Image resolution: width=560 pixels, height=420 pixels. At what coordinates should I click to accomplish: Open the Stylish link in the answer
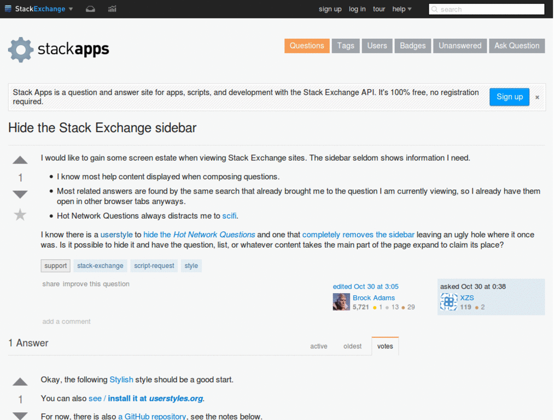point(121,380)
